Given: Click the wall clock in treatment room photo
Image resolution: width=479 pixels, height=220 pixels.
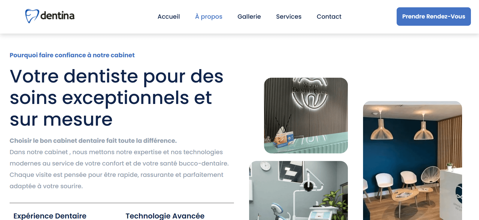Looking at the screenshot, I should click(x=265, y=166).
